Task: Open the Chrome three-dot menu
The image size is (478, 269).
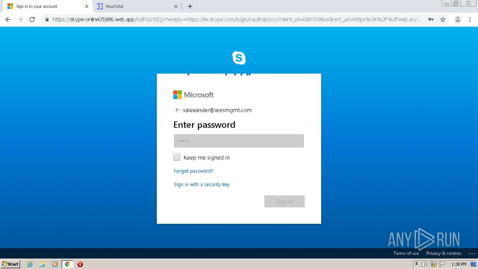Action: tap(470, 19)
